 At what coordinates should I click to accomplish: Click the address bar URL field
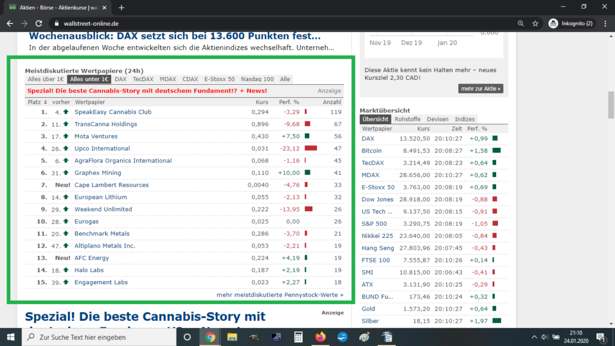tap(282, 23)
